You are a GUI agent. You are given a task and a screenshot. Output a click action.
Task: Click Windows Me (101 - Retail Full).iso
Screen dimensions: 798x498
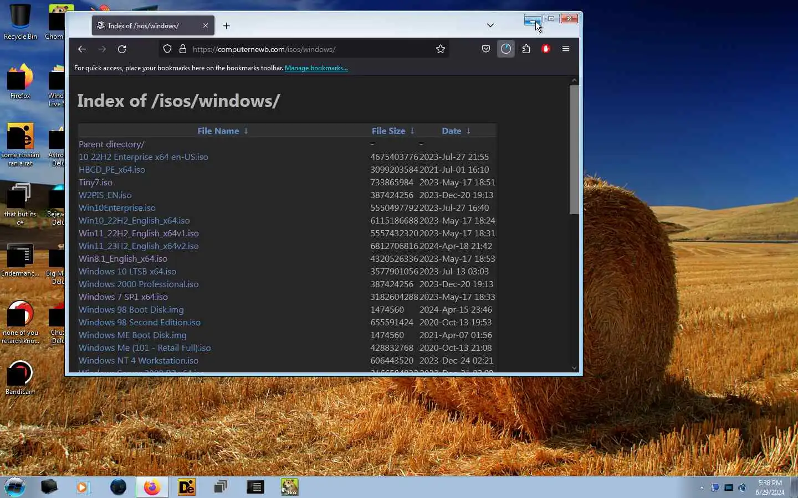[x=145, y=347]
